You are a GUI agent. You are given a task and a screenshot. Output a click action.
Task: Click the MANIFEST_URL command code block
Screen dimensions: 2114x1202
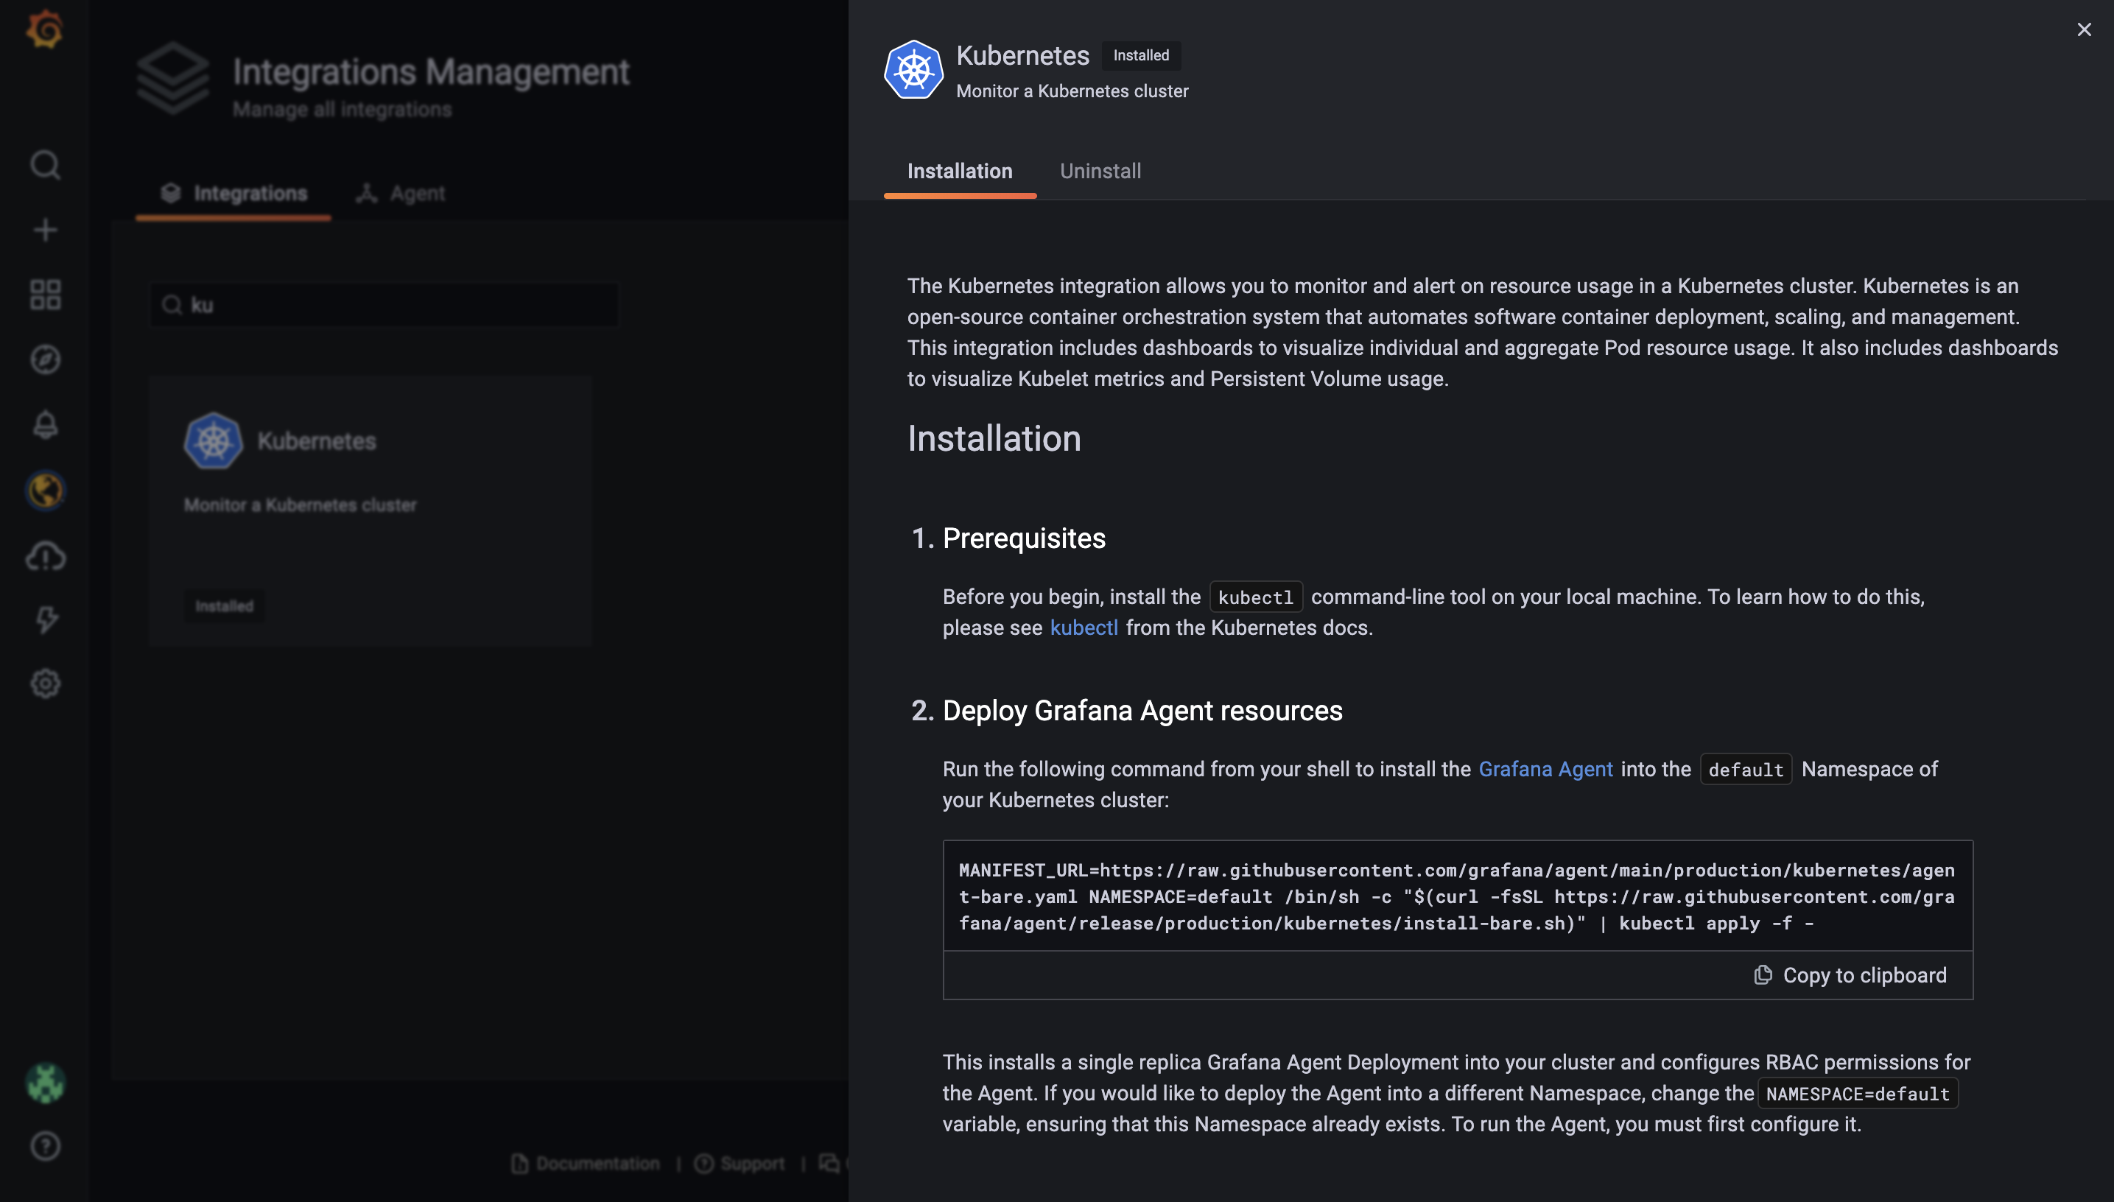click(1457, 896)
